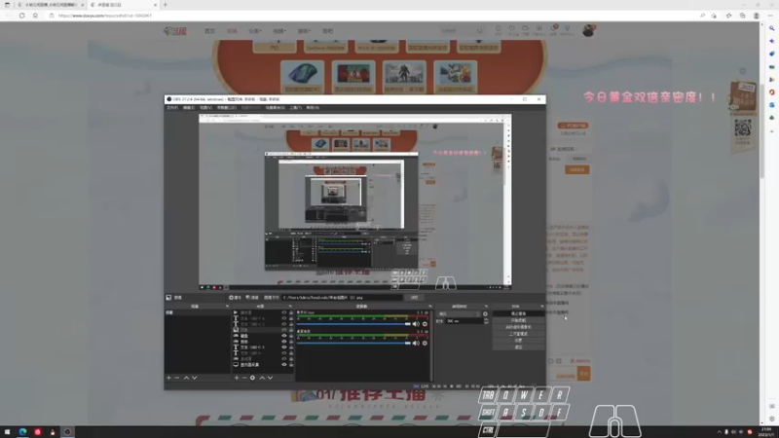Adjust second mixer track volume slider

tap(353, 343)
